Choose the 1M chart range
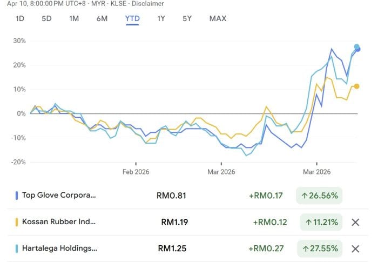The image size is (378, 262). [x=74, y=18]
